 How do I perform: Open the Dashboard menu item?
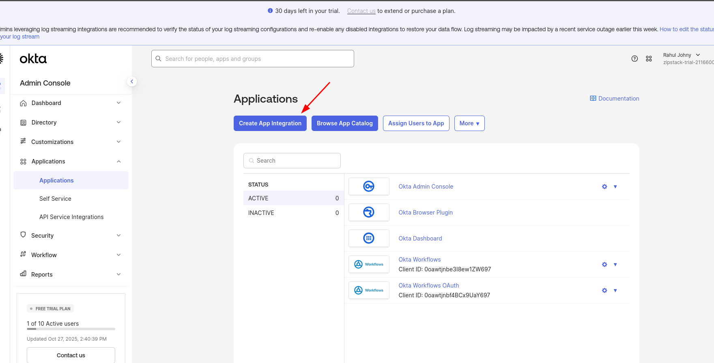pos(71,103)
